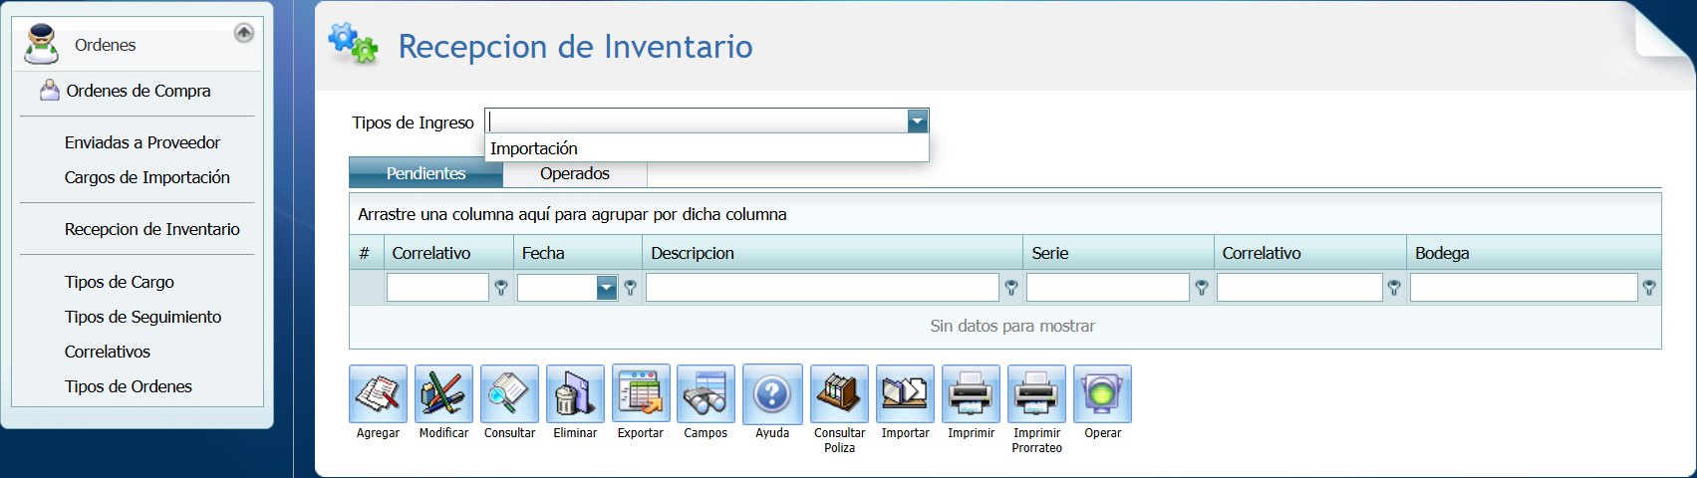Toggle the Tipos de Ingreso dropdown arrow

pos(918,121)
